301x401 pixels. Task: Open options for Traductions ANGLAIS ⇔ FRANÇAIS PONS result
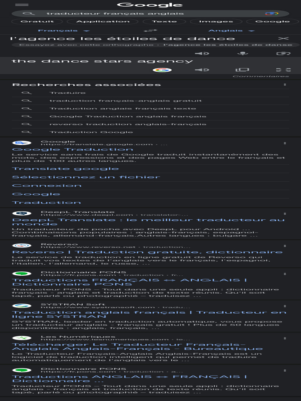(x=285, y=370)
